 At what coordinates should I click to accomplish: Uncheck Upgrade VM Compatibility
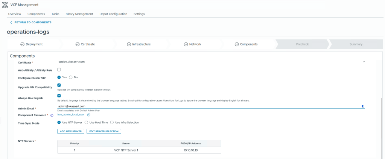59,85
